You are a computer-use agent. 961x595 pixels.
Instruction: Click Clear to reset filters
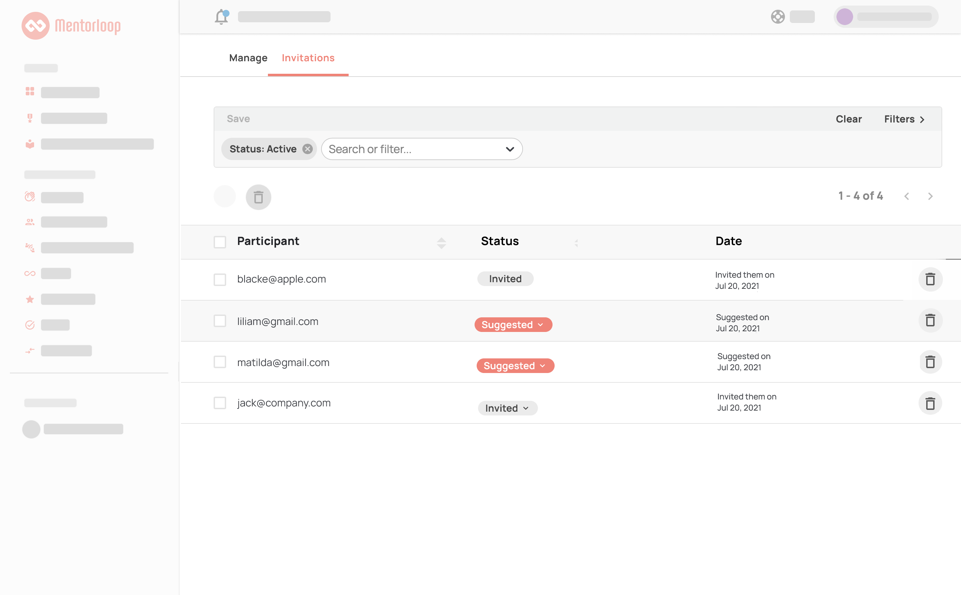pyautogui.click(x=849, y=119)
